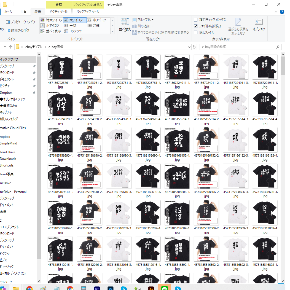Open Explorer Help question mark icon
Screen dimensions: 290x290
(x=282, y=12)
